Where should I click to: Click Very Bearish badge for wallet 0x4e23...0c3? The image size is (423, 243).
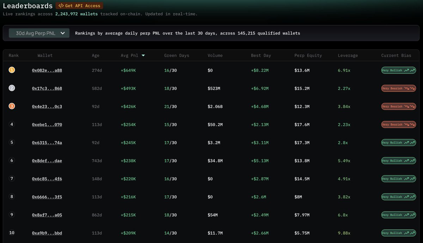(399, 106)
